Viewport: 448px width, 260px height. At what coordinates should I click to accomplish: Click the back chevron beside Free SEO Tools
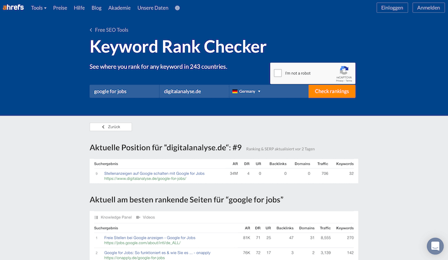coord(91,30)
